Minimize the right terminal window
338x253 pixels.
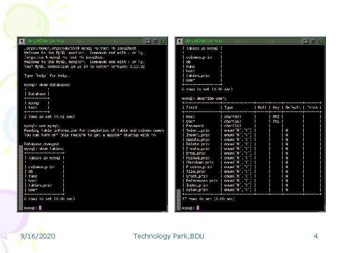[306, 41]
